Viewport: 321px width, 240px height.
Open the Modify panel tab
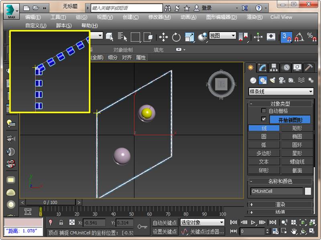coord(262,68)
